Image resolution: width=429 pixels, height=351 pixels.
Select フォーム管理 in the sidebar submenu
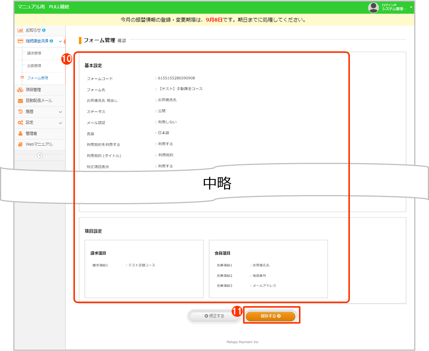coord(37,78)
